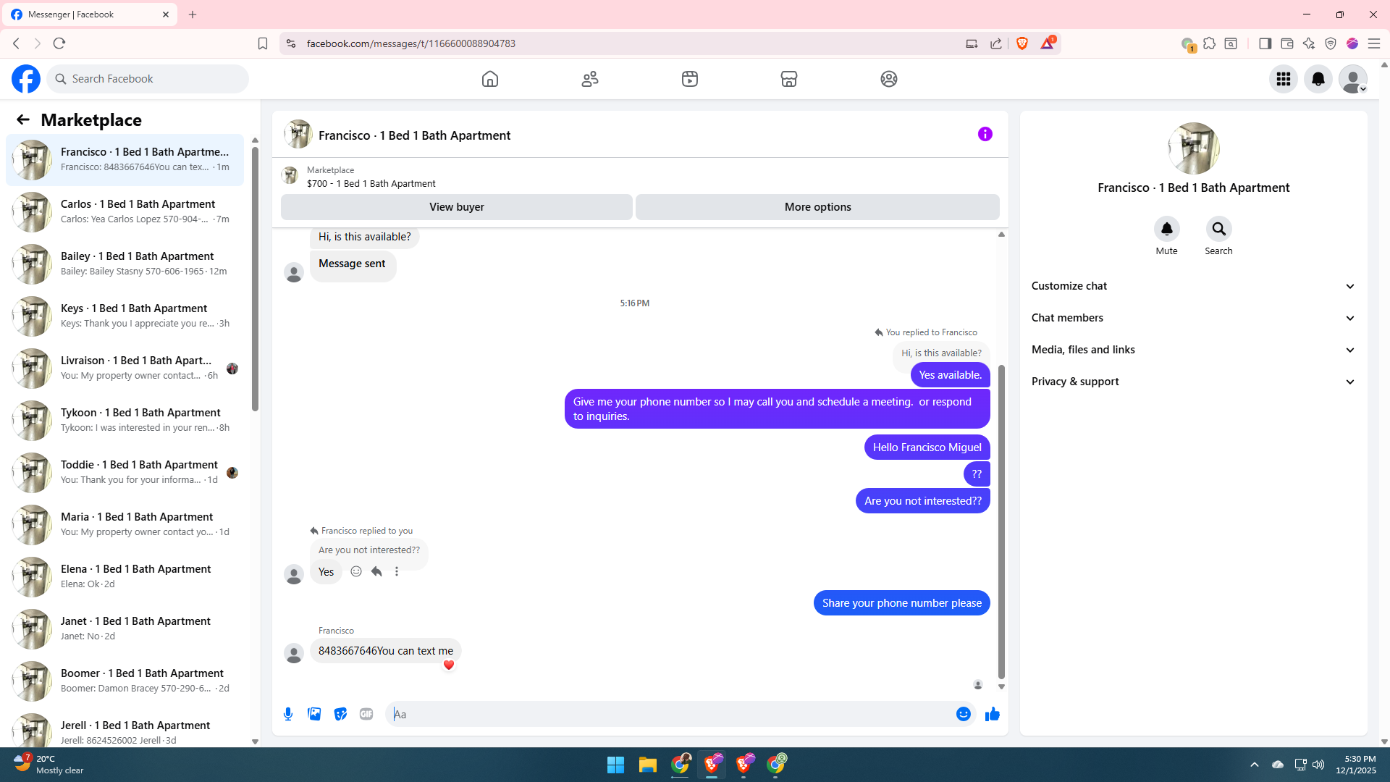This screenshot has width=1390, height=782.
Task: Open the emoji picker in message box
Action: pos(963,714)
